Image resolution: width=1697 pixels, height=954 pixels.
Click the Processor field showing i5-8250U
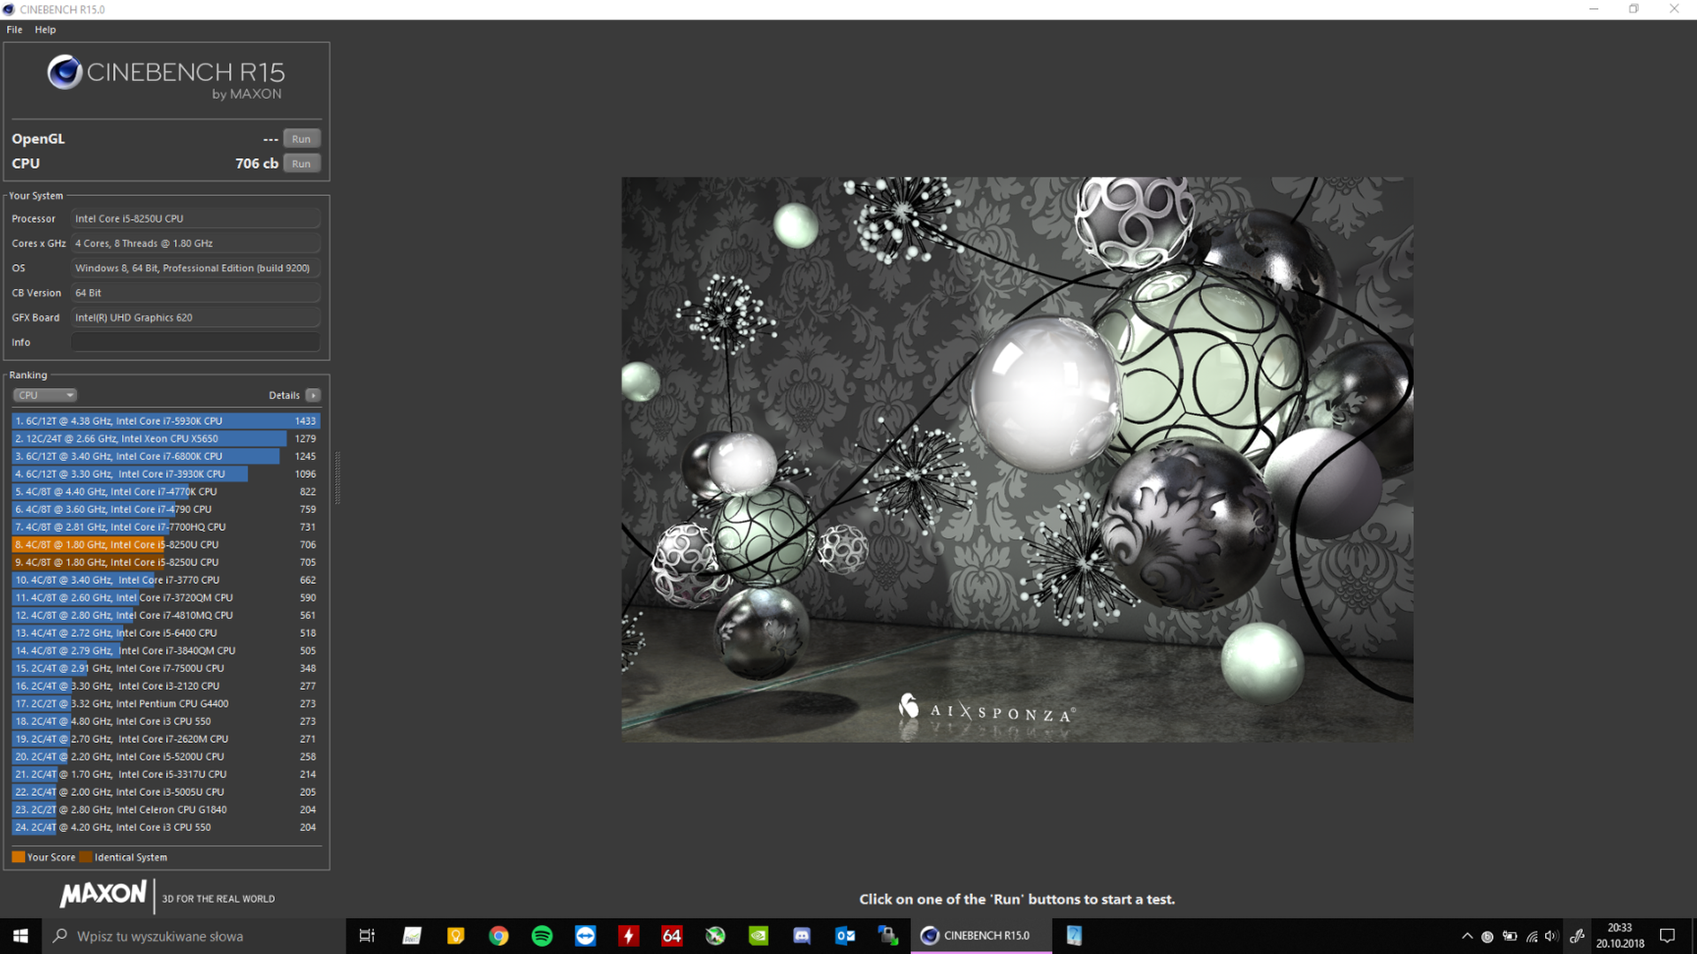tap(195, 218)
